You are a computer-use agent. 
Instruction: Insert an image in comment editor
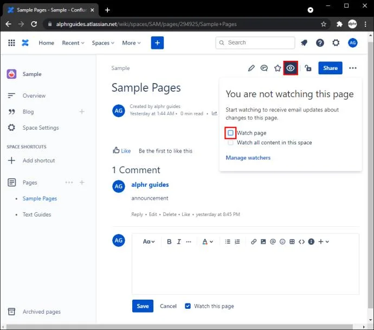pos(263,242)
